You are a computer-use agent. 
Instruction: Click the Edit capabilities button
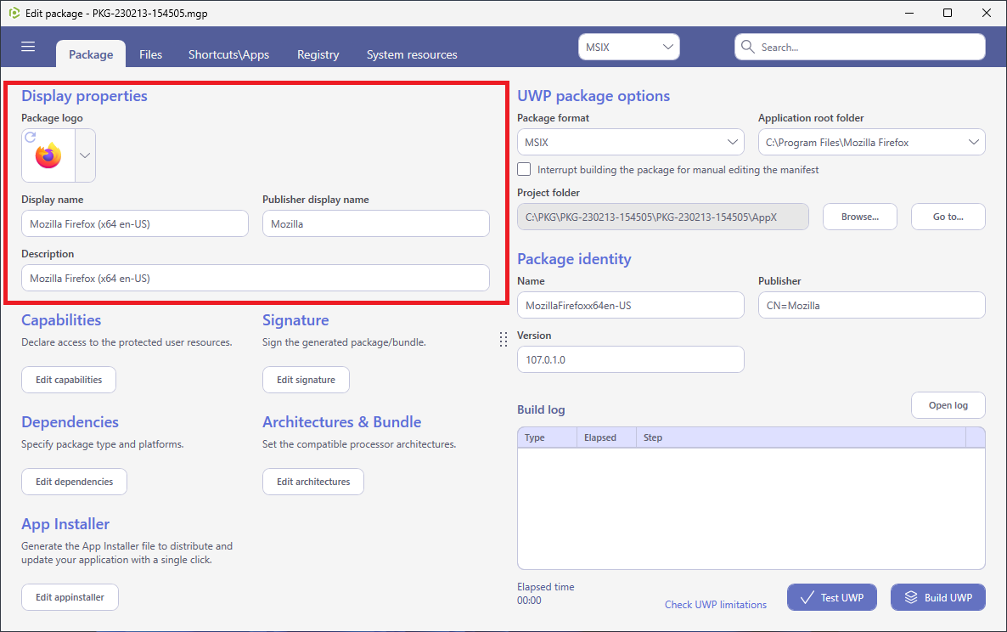[x=69, y=380]
